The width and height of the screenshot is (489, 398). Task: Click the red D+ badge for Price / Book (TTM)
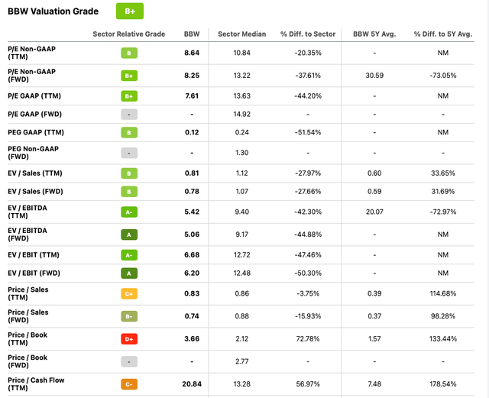coord(129,339)
